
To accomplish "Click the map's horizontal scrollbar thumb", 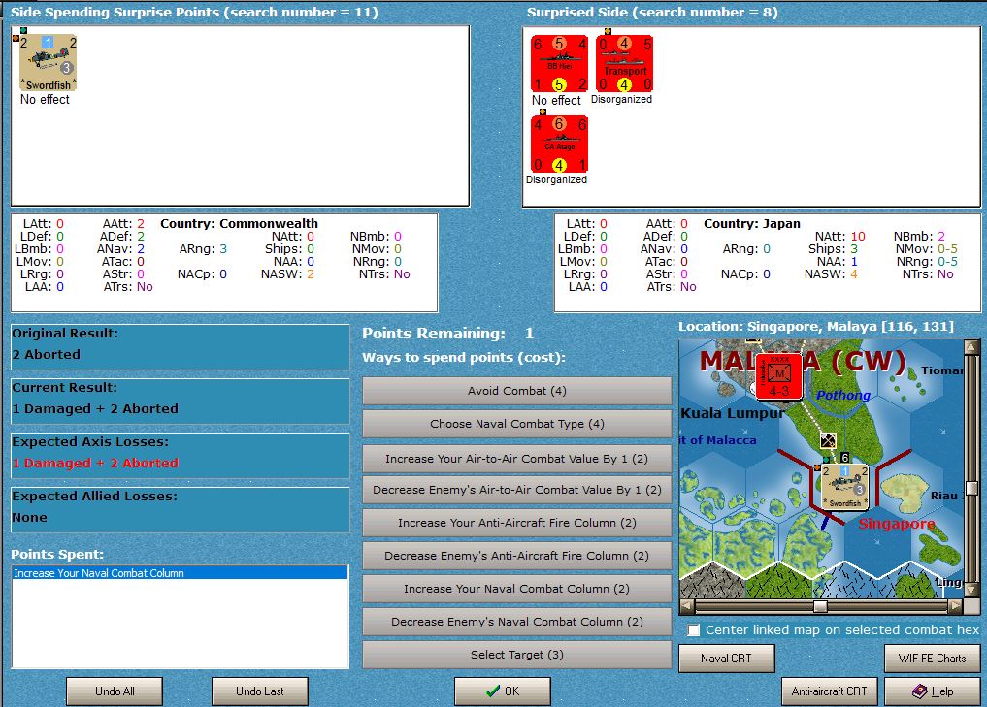I will [x=820, y=606].
